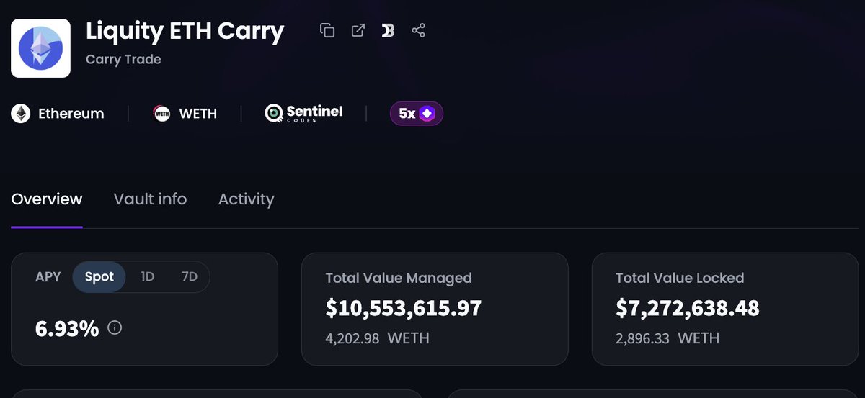Switch APY to 1D view
865x398 pixels.
coord(147,277)
